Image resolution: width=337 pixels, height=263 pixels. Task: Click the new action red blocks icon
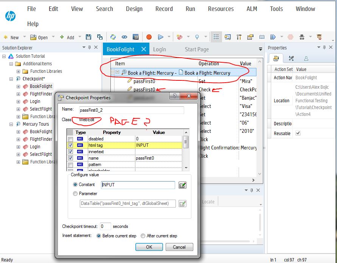tap(179, 37)
